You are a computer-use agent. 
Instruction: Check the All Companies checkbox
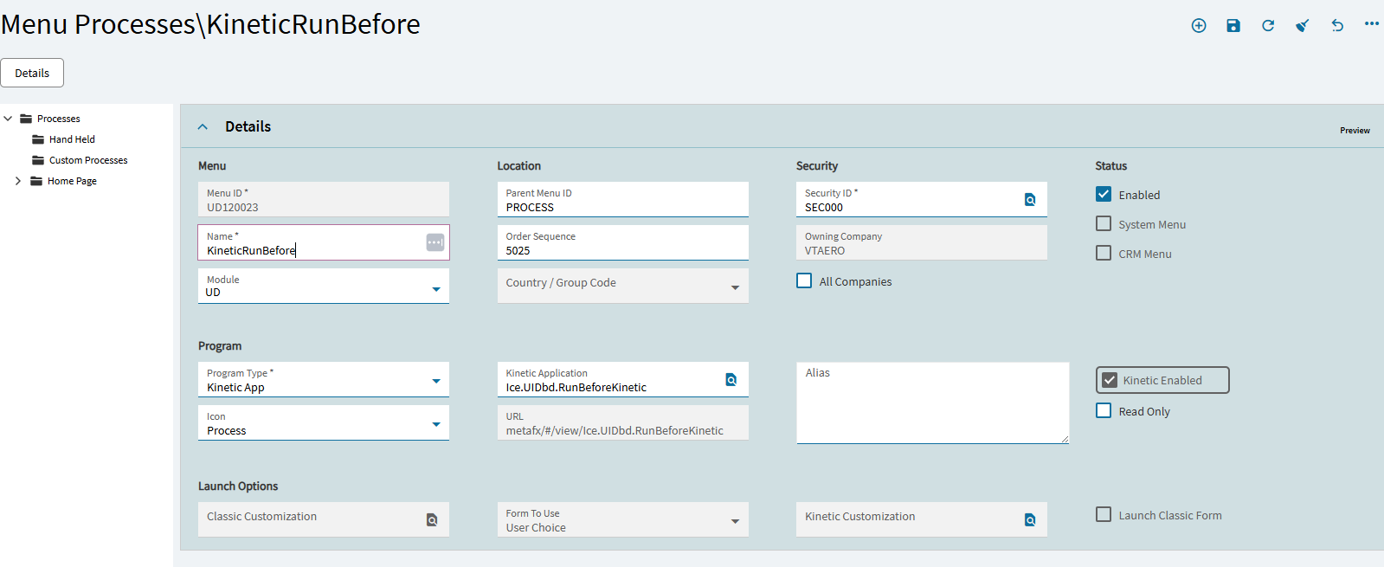[x=804, y=281]
